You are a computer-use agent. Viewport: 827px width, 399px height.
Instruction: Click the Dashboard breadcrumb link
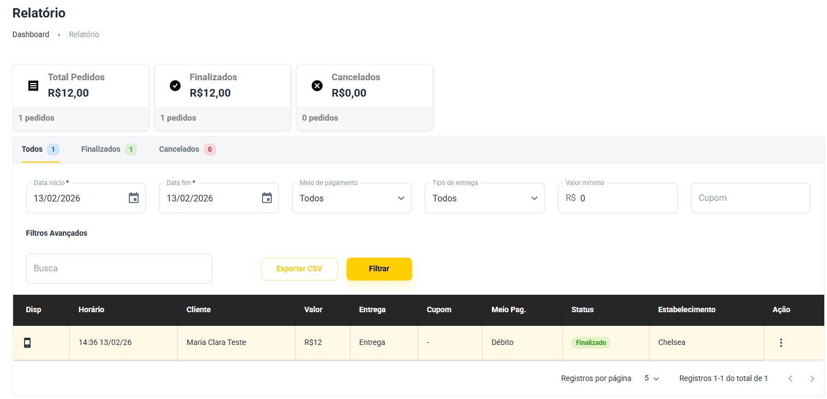click(31, 34)
